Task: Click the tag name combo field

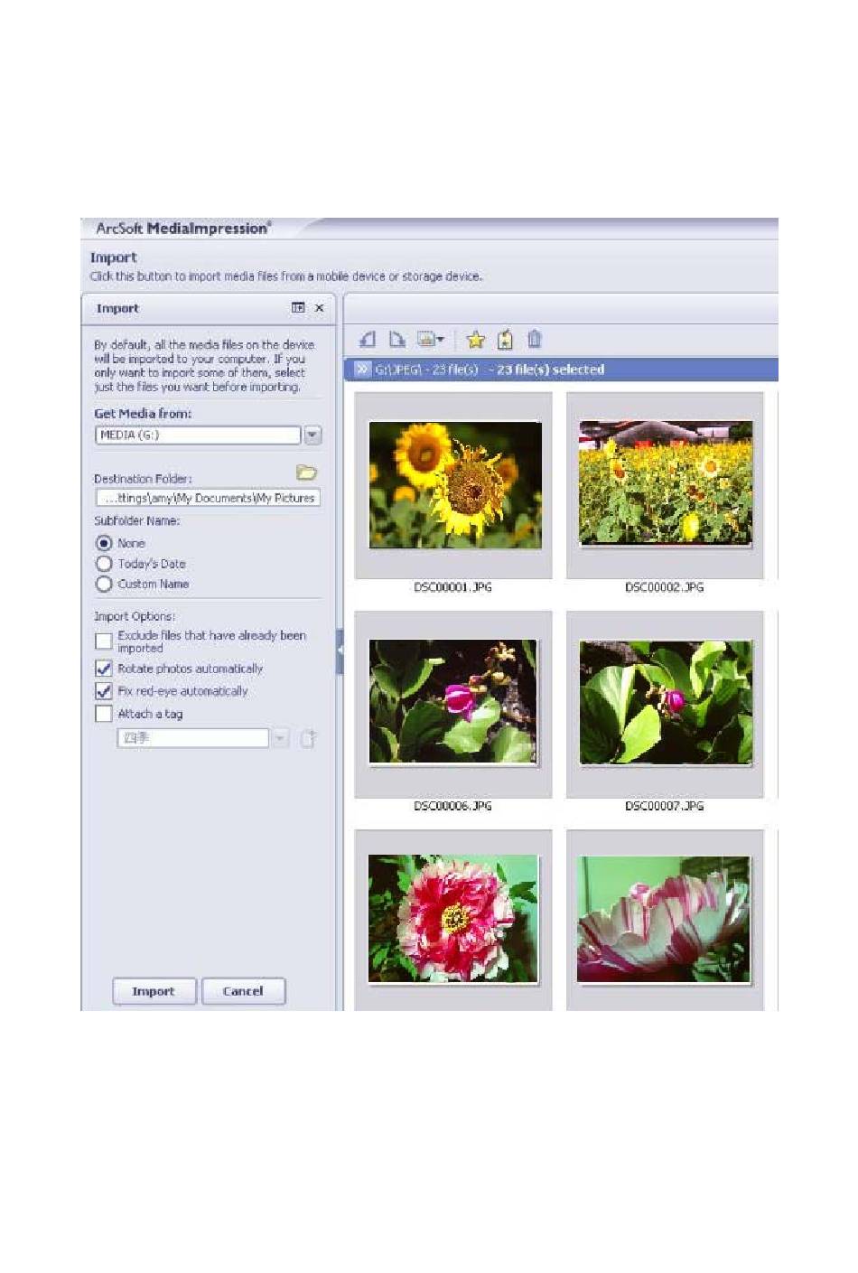Action: pyautogui.click(x=193, y=739)
